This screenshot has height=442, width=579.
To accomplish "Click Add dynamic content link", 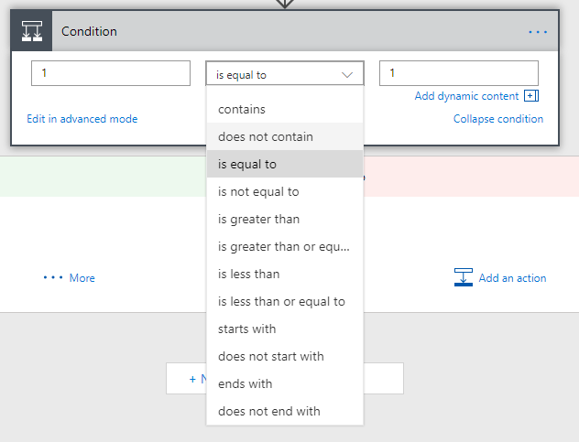I will coord(466,96).
